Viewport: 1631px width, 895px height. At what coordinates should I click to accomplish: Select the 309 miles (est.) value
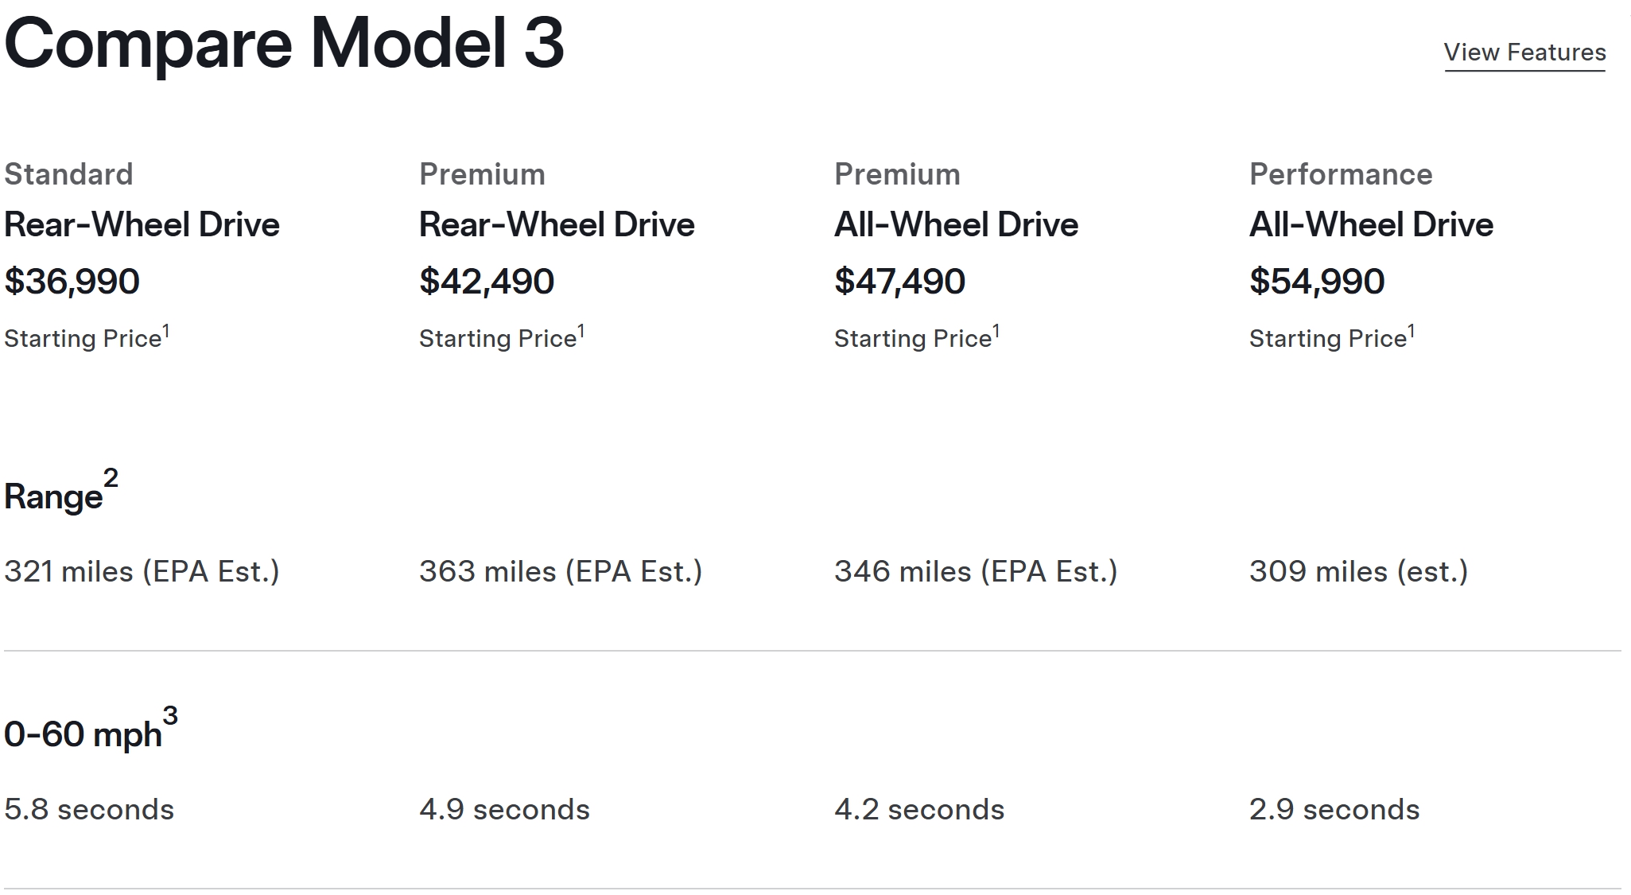pos(1358,571)
